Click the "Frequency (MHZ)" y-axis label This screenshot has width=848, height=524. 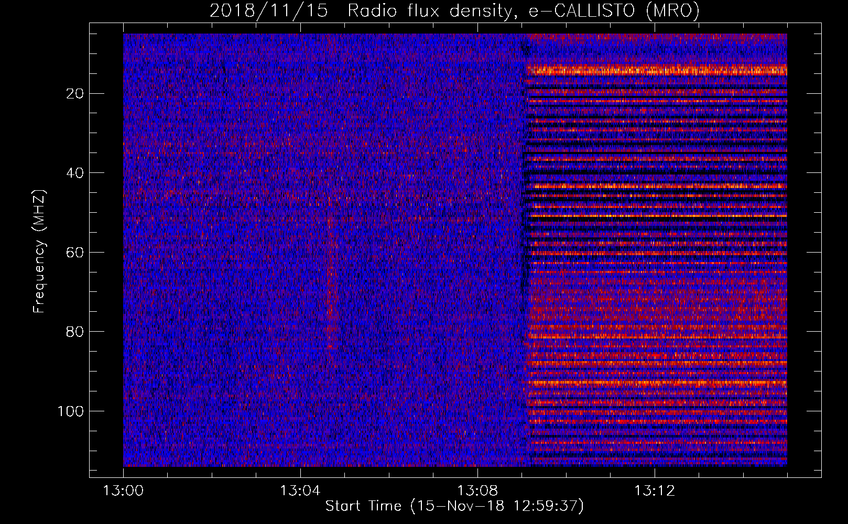(40, 252)
